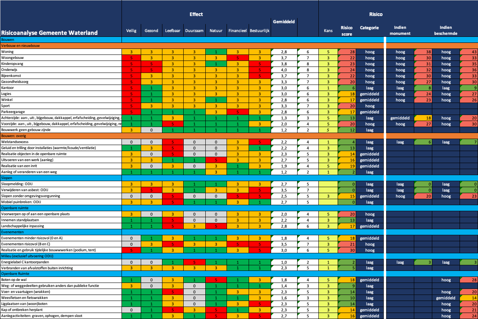
Task: Select the Kans column header
Action: (x=328, y=31)
